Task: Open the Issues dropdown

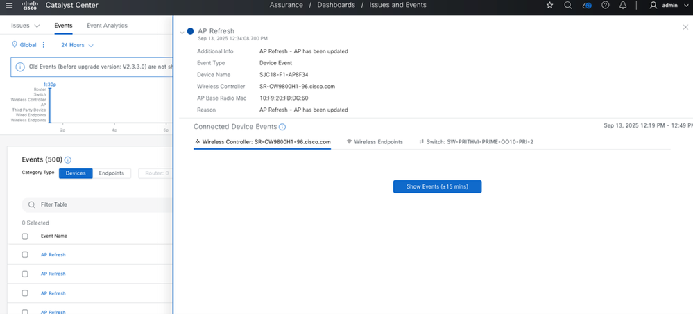Action: (x=25, y=26)
